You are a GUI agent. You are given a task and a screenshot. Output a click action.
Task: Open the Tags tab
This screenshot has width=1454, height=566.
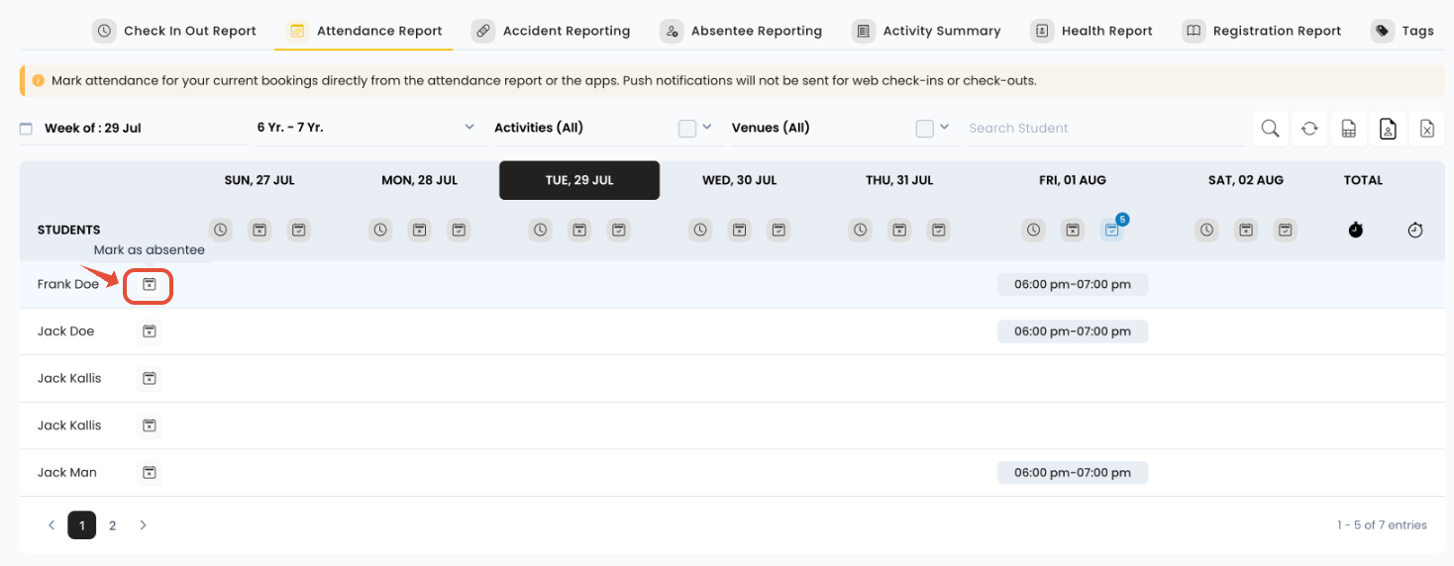click(1402, 31)
